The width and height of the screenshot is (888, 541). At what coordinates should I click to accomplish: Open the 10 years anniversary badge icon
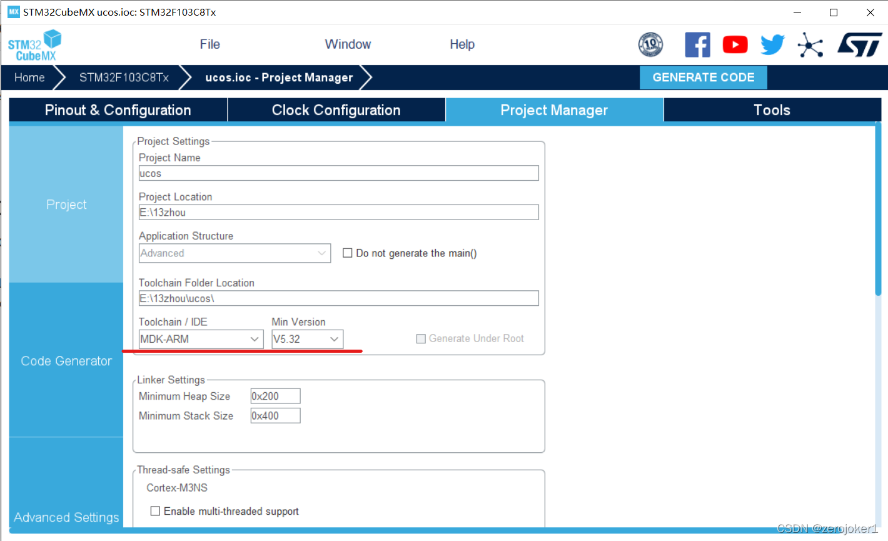point(650,44)
